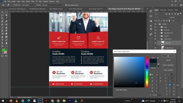Open the info circle panel icon
The height and width of the screenshot is (103, 183).
[151, 16]
